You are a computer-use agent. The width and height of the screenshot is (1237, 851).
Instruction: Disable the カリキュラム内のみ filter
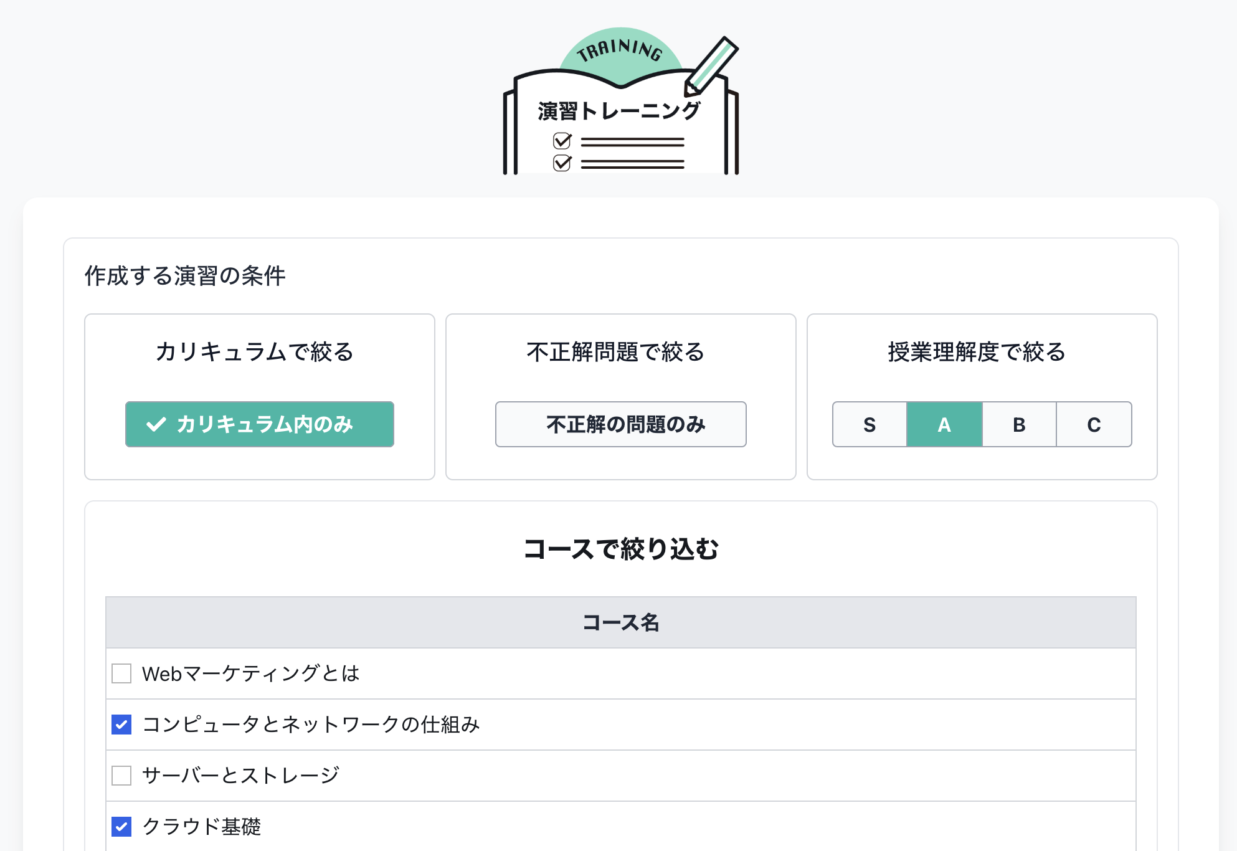(260, 424)
